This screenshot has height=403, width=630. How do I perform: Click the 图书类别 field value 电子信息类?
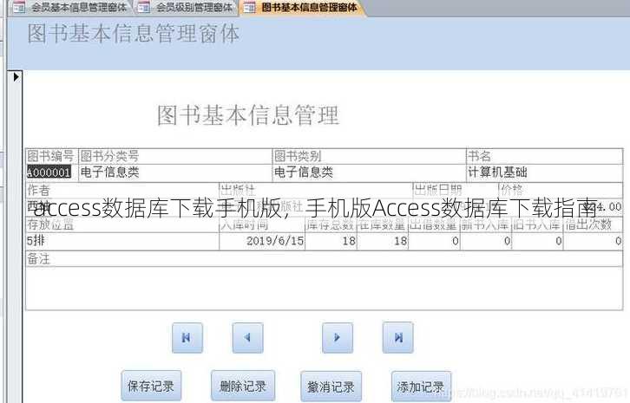point(370,172)
